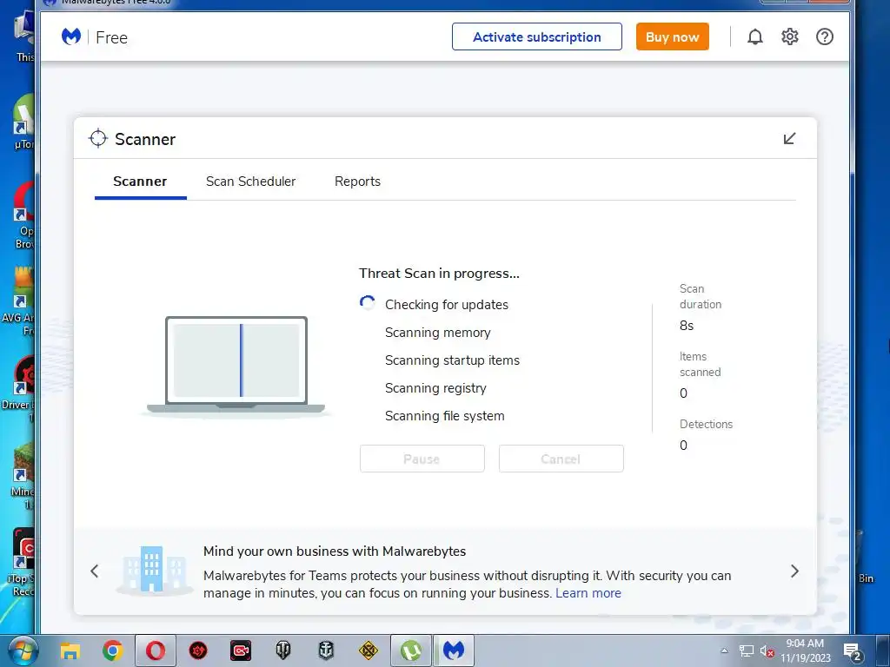This screenshot has height=667, width=890.
Task: Show next promo with right chevron
Action: click(794, 571)
